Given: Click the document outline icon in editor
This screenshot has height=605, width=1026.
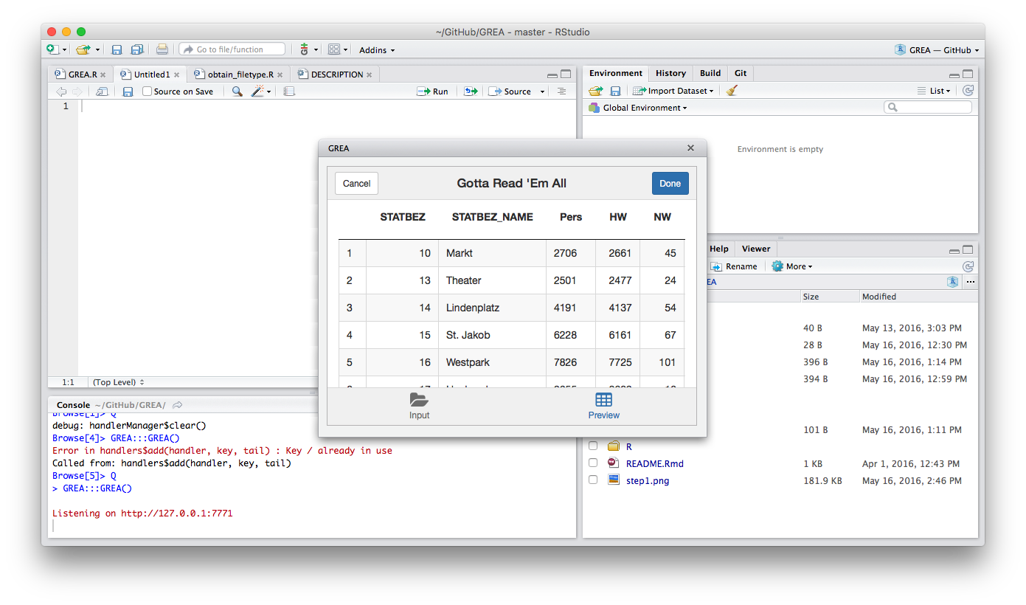Looking at the screenshot, I should (561, 91).
